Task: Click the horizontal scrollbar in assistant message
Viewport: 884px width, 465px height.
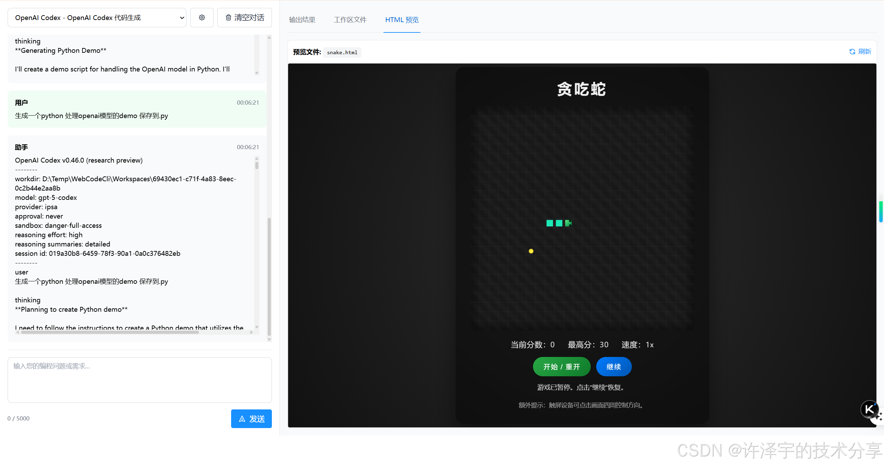Action: pyautogui.click(x=110, y=332)
